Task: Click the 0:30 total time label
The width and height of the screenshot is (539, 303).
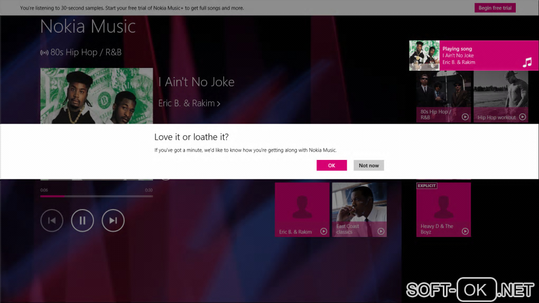Action: pyautogui.click(x=149, y=190)
